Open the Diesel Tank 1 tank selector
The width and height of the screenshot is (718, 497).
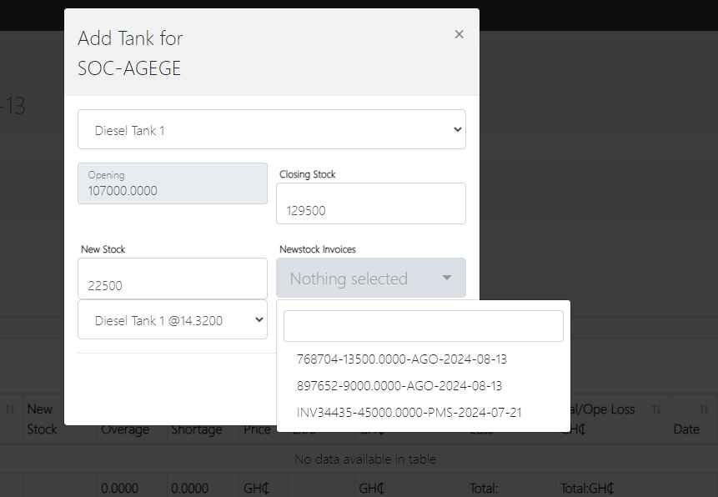(271, 130)
